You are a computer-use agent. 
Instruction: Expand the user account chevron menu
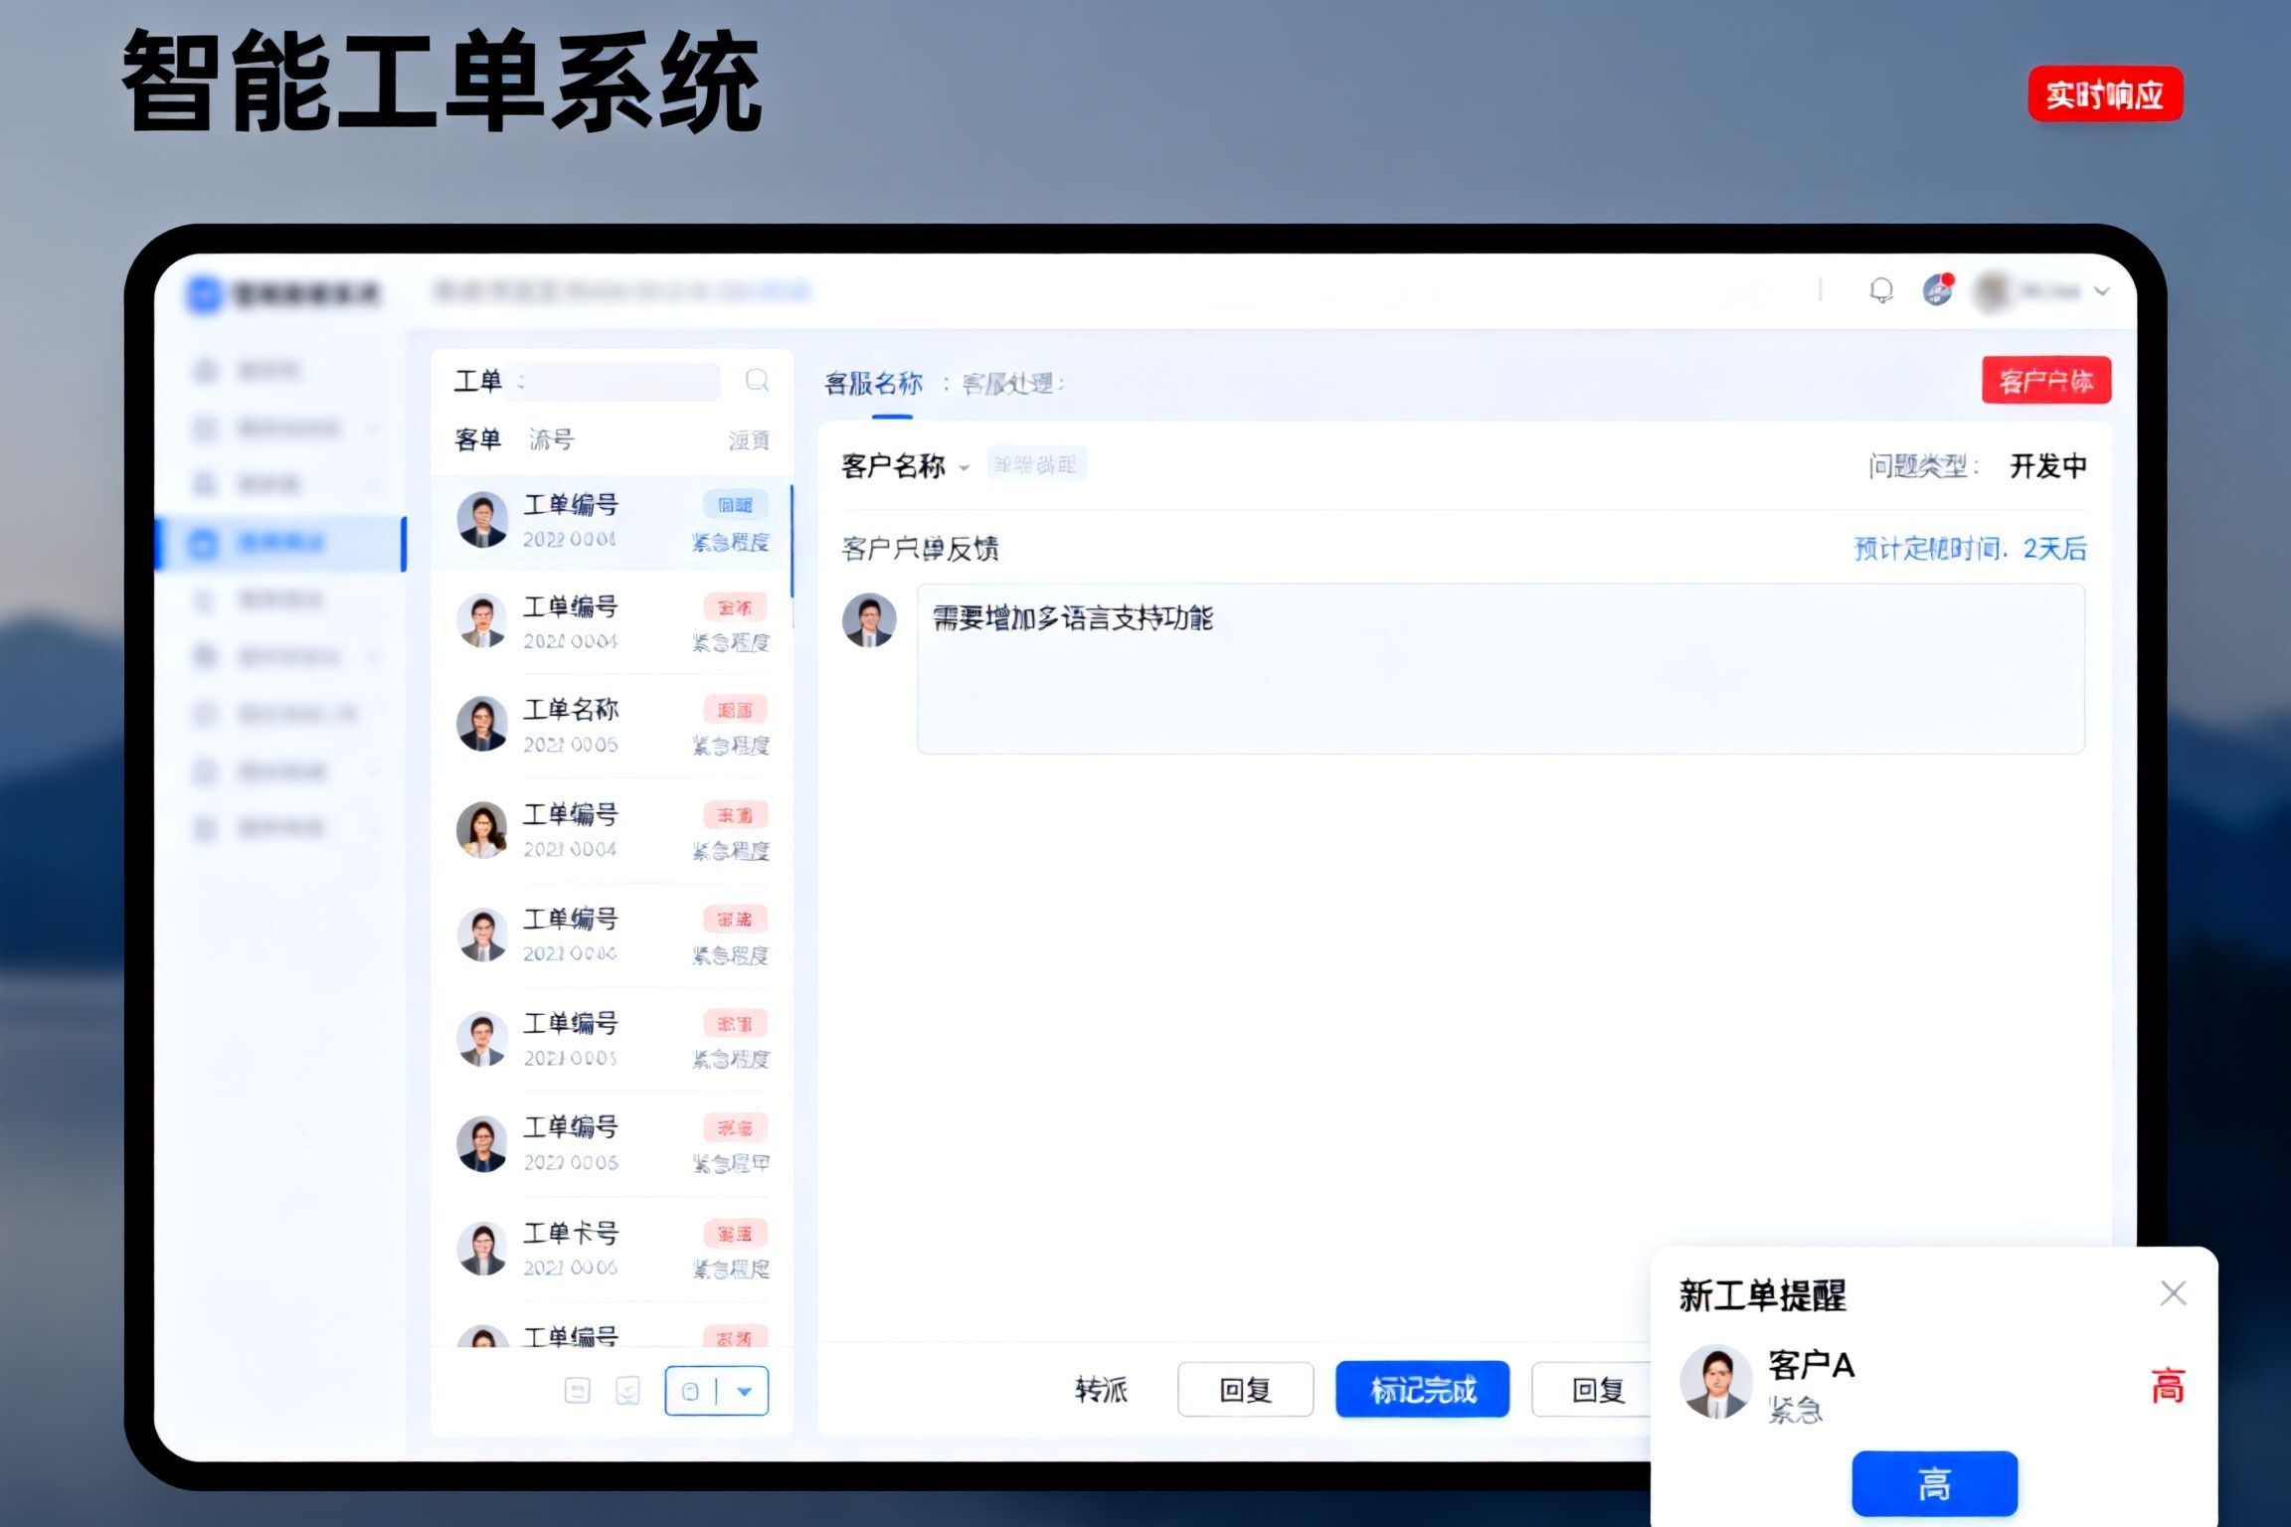(x=2101, y=291)
